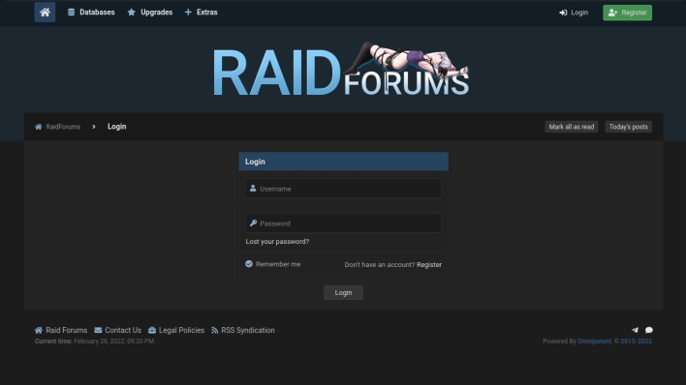Click the RaidForums logo banner
Screen dimensions: 686x385
point(341,70)
